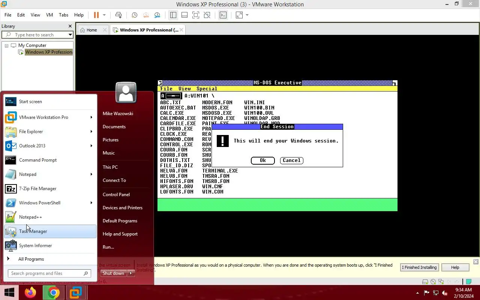This screenshot has width=480, height=300.
Task: Open Devices and Printers link
Action: 123,208
